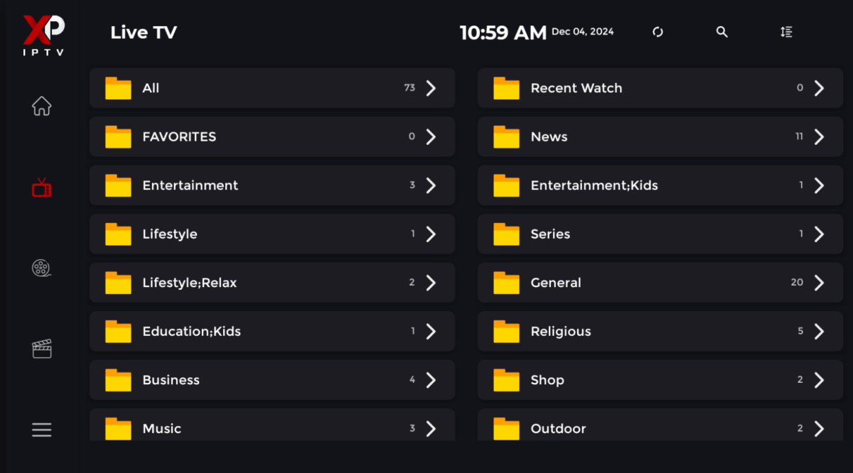Open the Music category folder
Viewport: 853px width, 473px height.
[x=272, y=428]
